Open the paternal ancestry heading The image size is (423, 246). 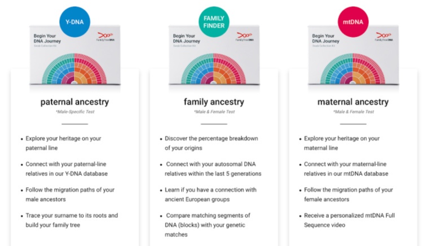75,102
